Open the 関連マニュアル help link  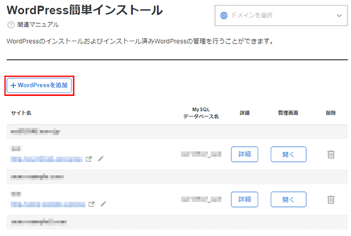pyautogui.click(x=38, y=25)
